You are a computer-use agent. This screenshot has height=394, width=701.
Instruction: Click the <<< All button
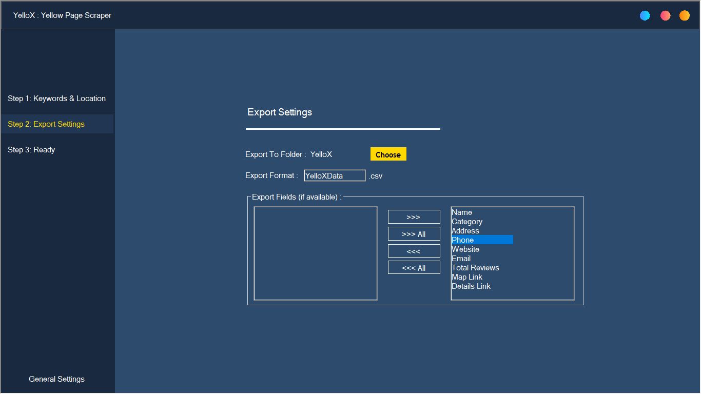pyautogui.click(x=414, y=268)
